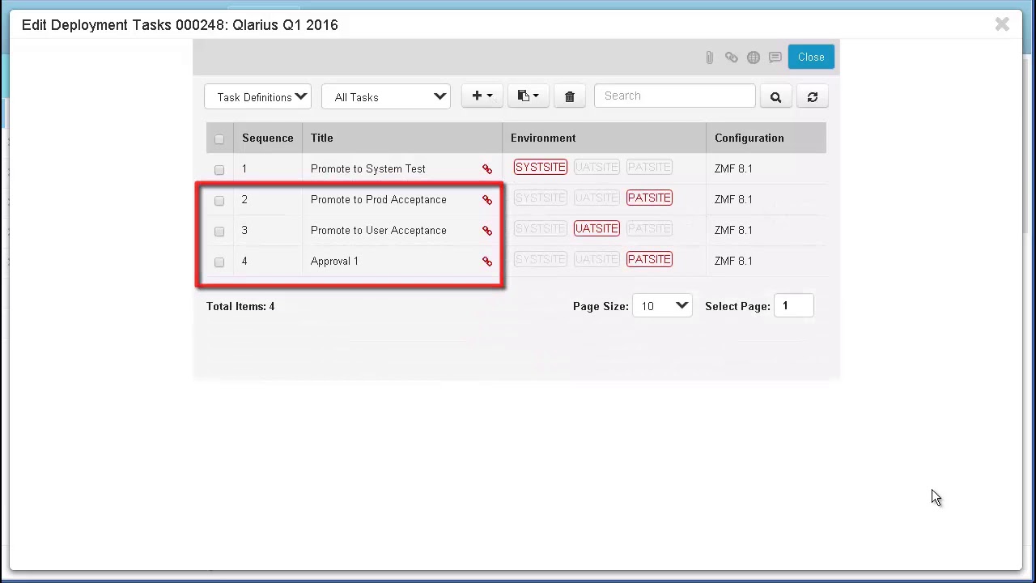Image resolution: width=1036 pixels, height=583 pixels.
Task: Open the Page Size dropdown
Action: 662,306
